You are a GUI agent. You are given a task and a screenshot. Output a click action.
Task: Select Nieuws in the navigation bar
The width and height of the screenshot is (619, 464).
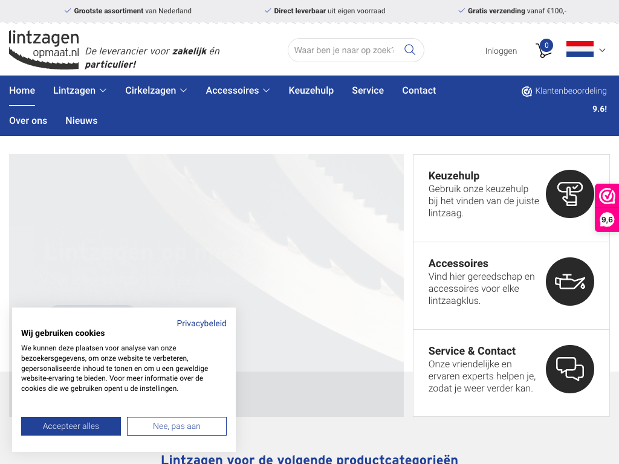(81, 121)
